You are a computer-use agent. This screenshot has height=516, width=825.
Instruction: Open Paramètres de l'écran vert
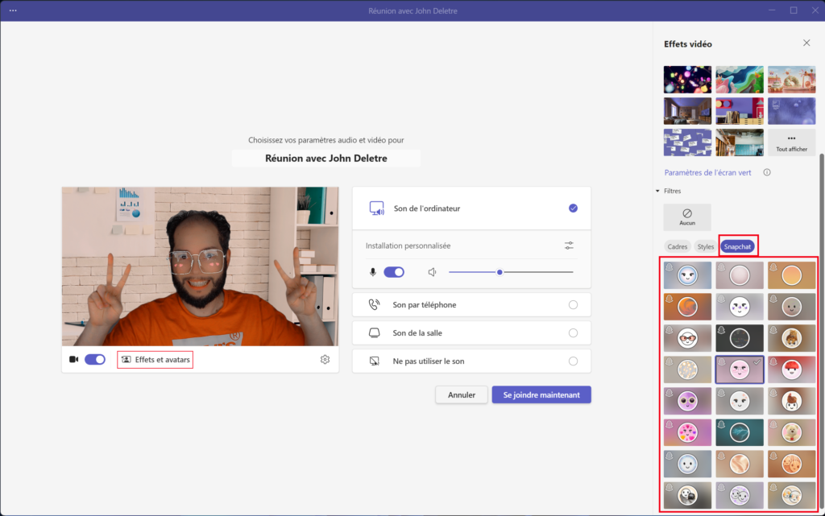point(706,172)
